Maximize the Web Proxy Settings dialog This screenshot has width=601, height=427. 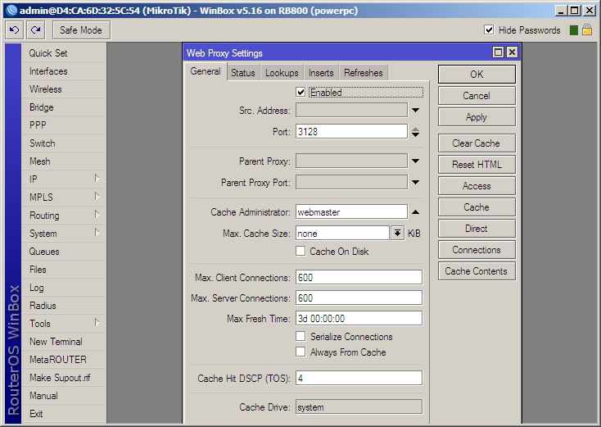498,52
